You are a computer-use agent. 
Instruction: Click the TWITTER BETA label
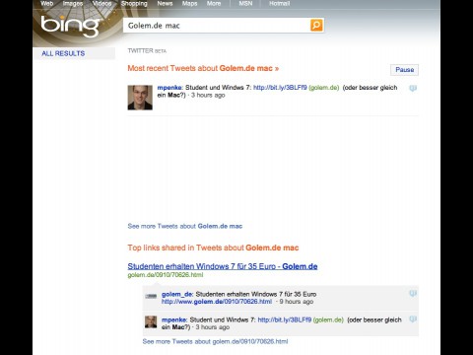point(147,51)
